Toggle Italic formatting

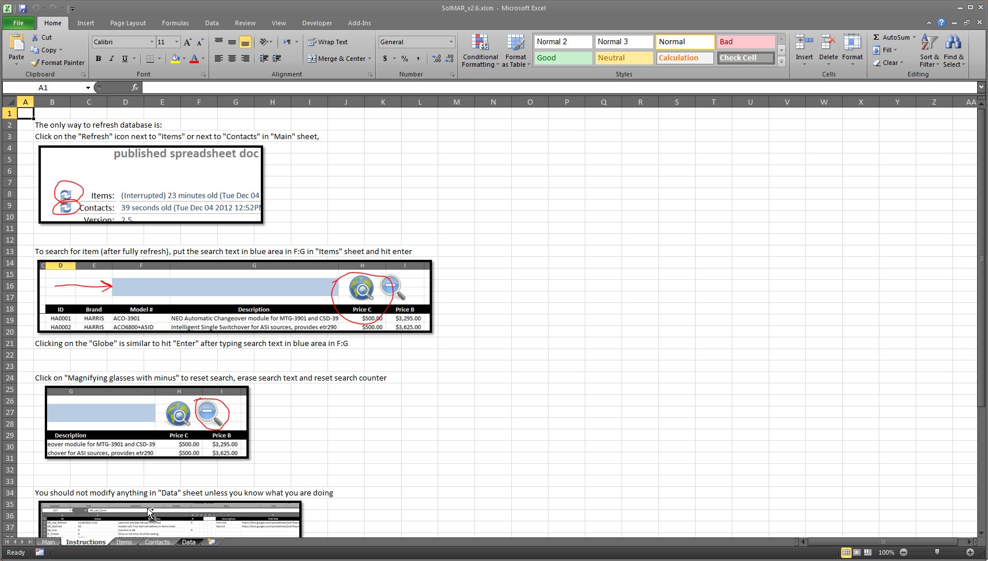pos(111,59)
